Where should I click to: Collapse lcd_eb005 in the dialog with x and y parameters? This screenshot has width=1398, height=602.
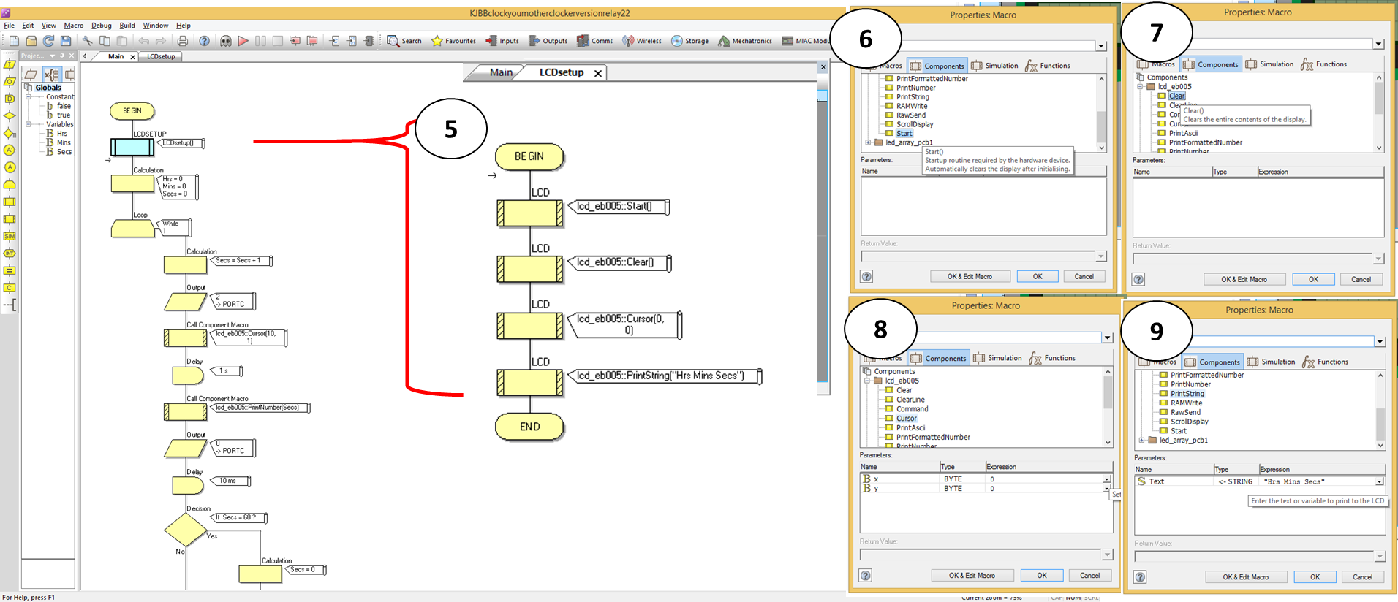(x=868, y=381)
